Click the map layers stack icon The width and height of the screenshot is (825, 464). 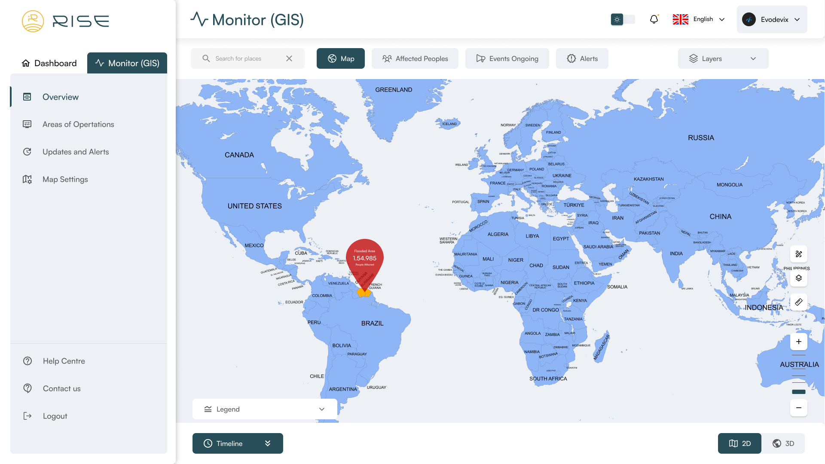(x=798, y=278)
